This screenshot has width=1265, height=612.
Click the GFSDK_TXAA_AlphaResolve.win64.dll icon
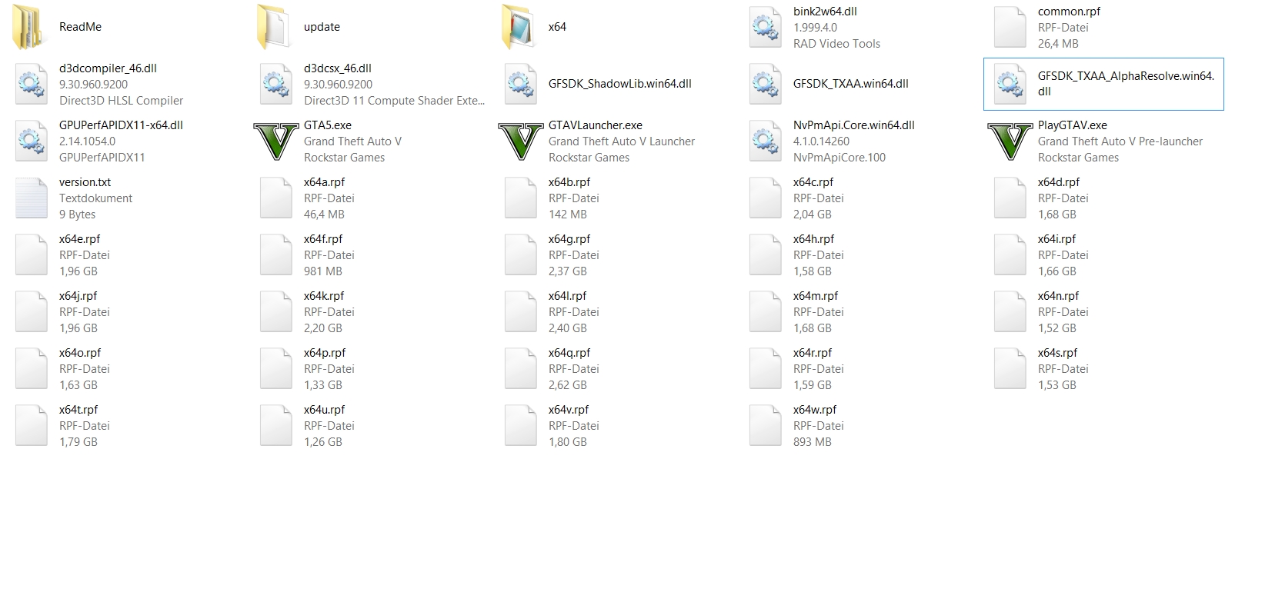(1010, 84)
